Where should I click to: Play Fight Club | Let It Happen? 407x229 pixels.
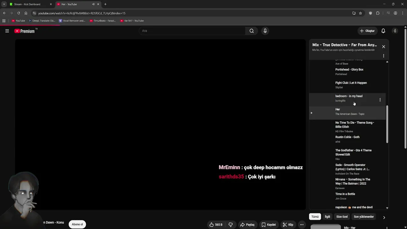tap(347, 85)
